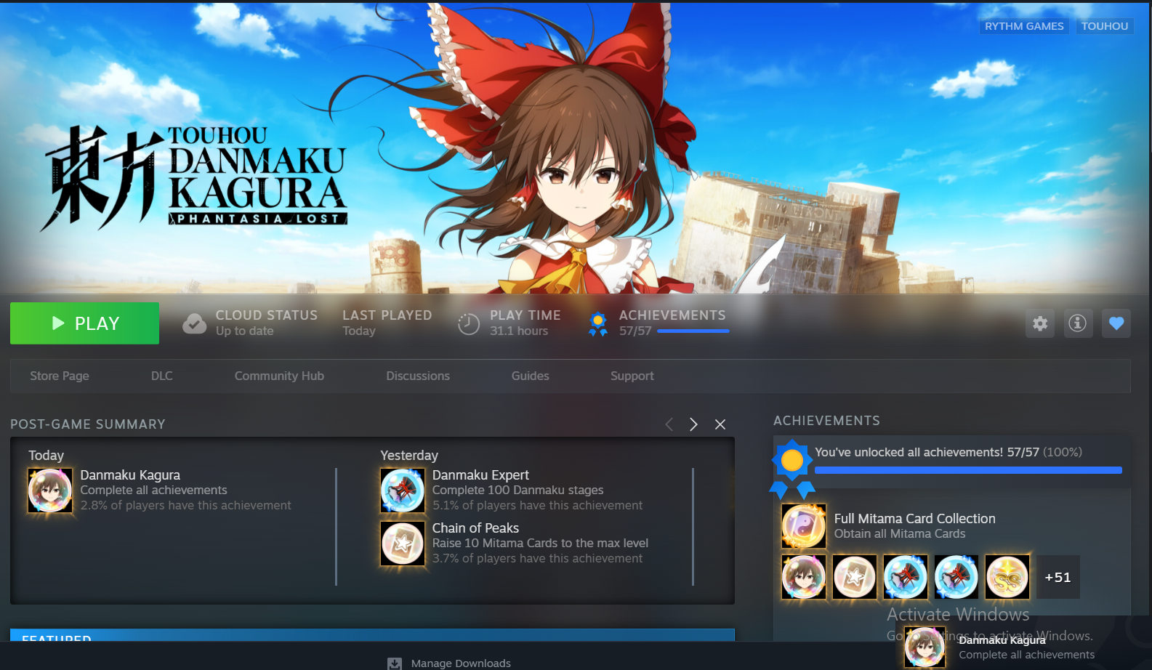Click the 'CLOUD STATUS' label
The width and height of the screenshot is (1152, 670).
[x=267, y=315]
